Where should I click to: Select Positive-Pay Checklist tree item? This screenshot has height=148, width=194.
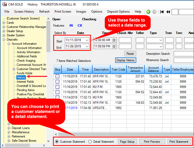30,94
